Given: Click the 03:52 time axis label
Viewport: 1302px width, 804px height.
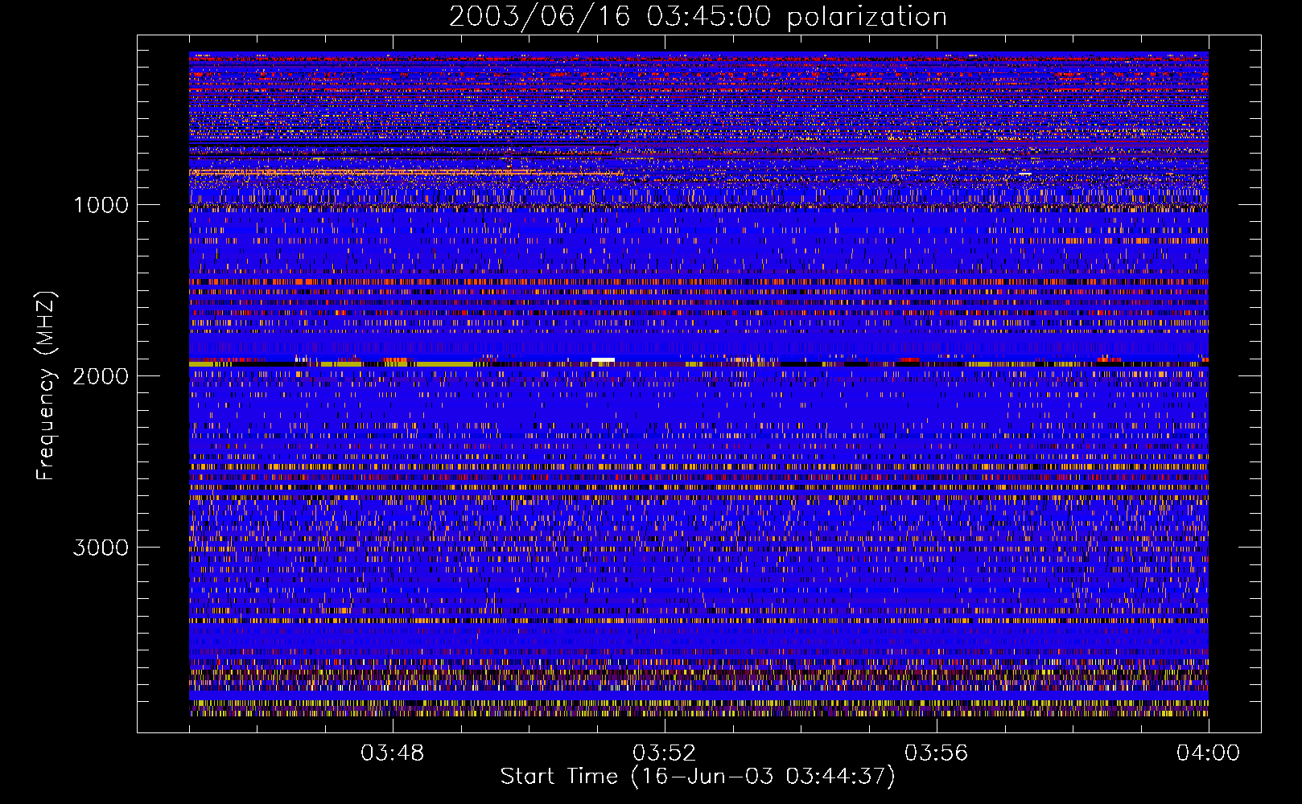Looking at the screenshot, I should coord(665,753).
